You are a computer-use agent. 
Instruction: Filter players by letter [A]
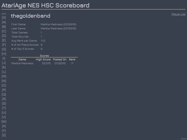[x=4, y=22]
